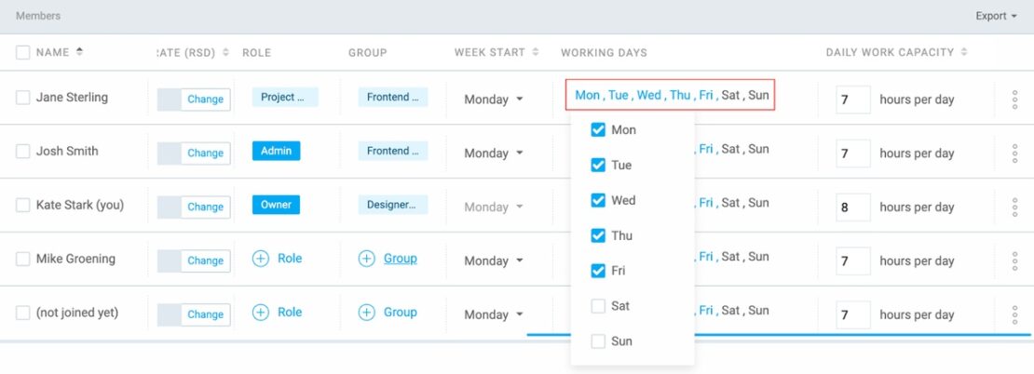Open the Export dropdown
Viewport: 1034px width, 374px height.
click(x=996, y=16)
